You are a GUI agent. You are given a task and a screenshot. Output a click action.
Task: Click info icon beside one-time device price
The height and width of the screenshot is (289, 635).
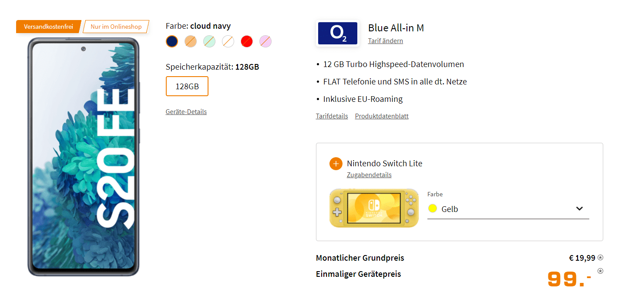601,271
